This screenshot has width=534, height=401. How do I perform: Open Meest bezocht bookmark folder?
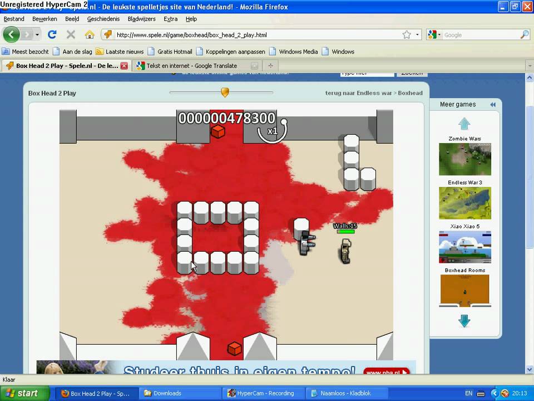[26, 51]
